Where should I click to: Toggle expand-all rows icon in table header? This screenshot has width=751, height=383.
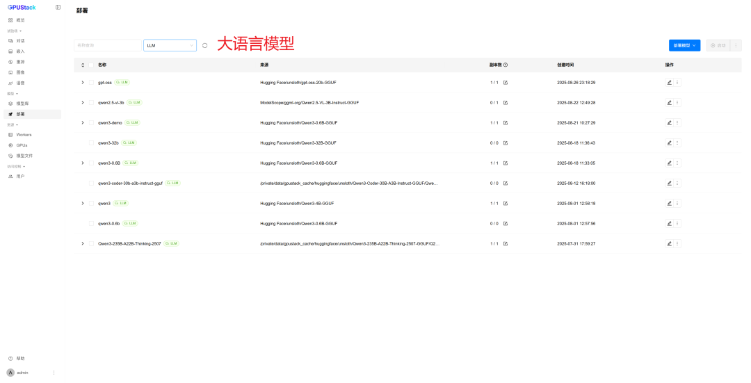[82, 65]
